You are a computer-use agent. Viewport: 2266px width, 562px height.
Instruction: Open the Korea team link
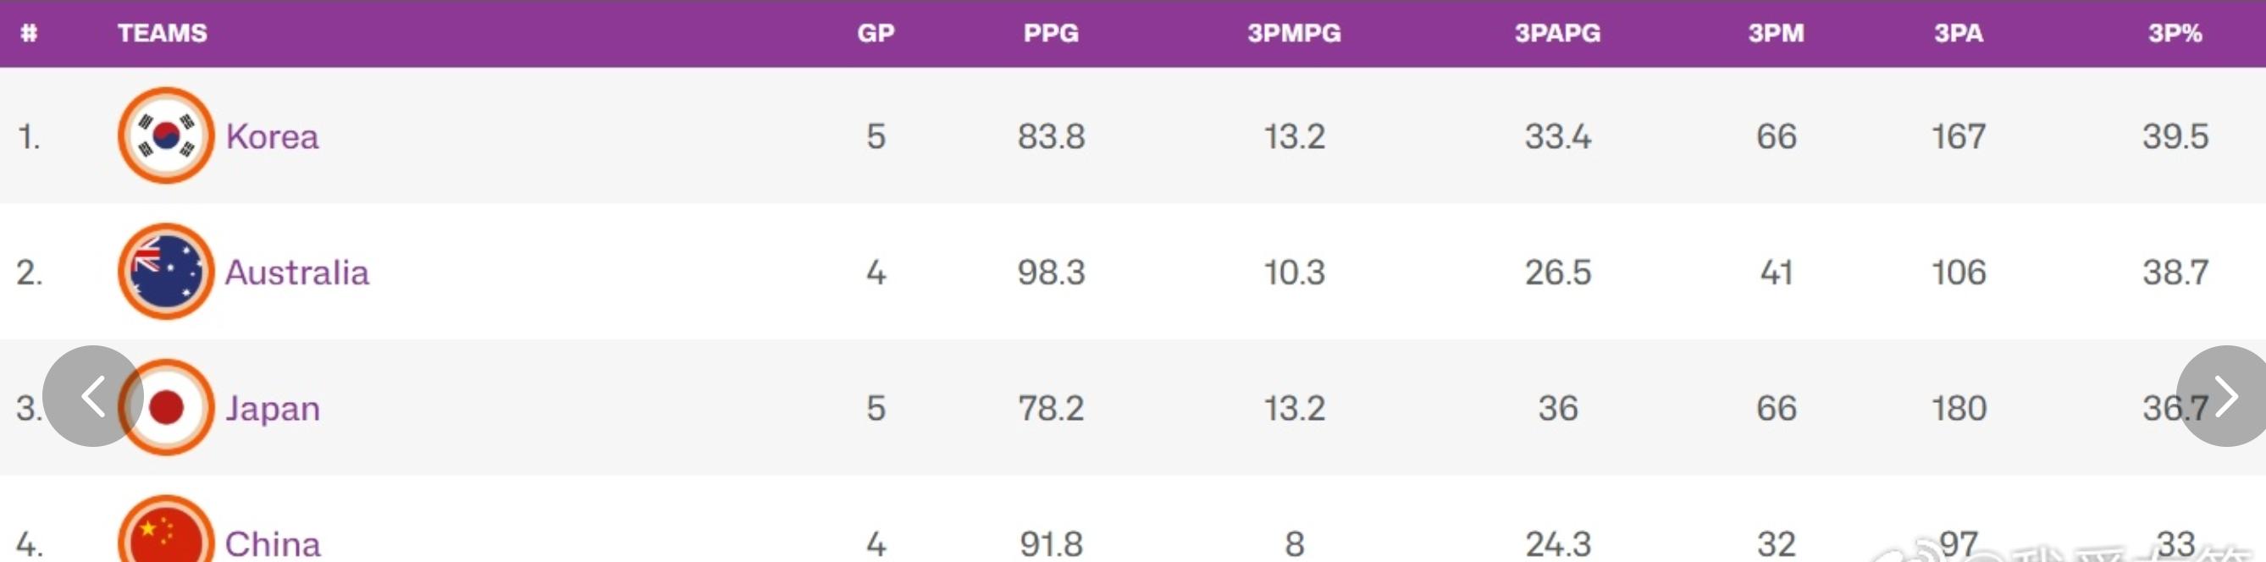click(272, 136)
